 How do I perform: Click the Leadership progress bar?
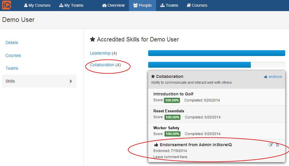(216, 53)
